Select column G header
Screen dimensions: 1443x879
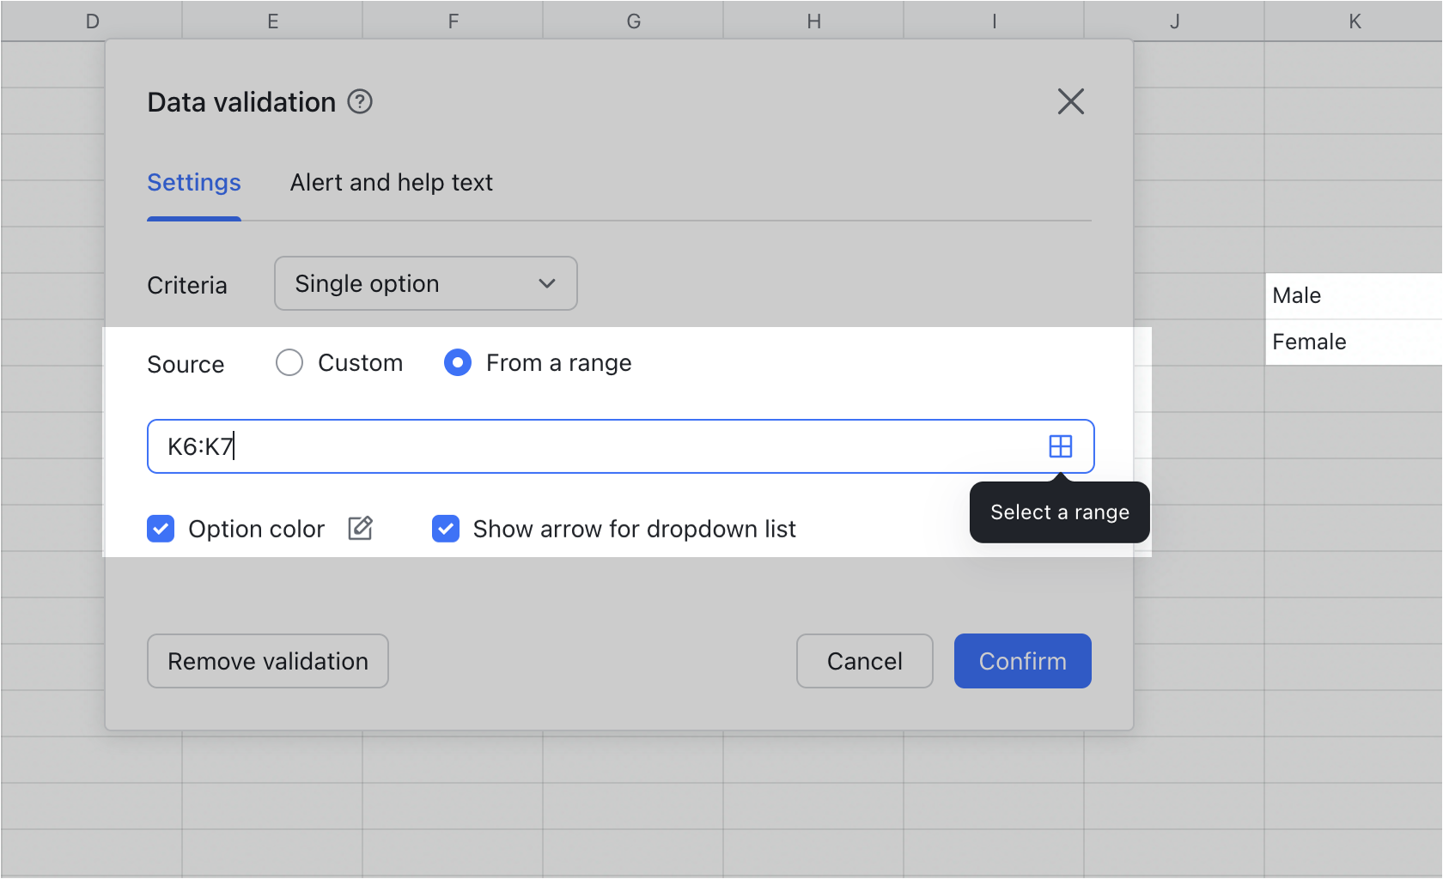tap(633, 20)
